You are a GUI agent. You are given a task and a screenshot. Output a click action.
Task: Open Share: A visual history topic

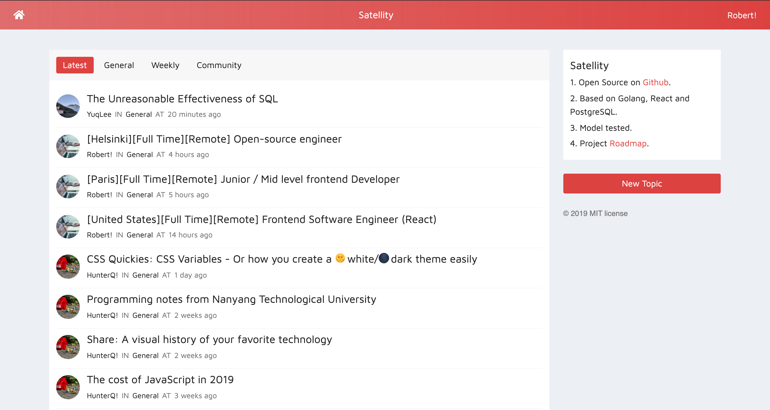pos(209,339)
